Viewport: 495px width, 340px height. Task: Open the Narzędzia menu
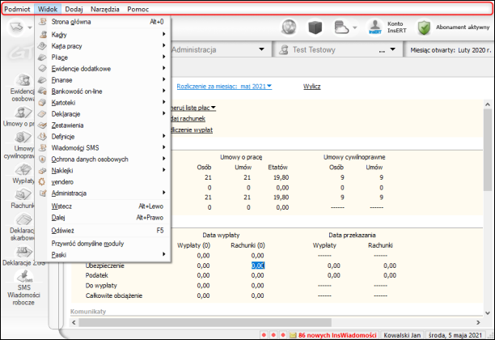pyautogui.click(x=104, y=7)
